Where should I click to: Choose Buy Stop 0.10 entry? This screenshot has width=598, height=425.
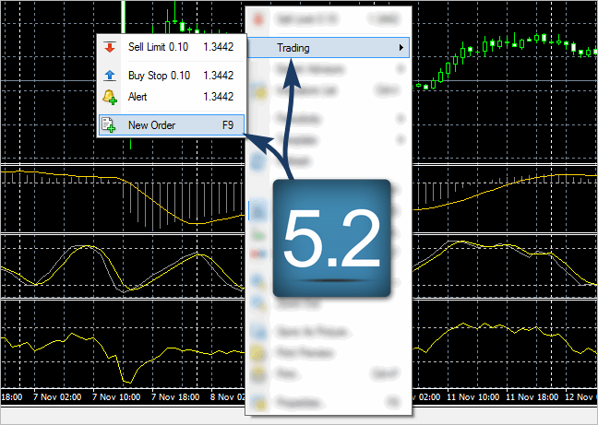click(x=159, y=76)
